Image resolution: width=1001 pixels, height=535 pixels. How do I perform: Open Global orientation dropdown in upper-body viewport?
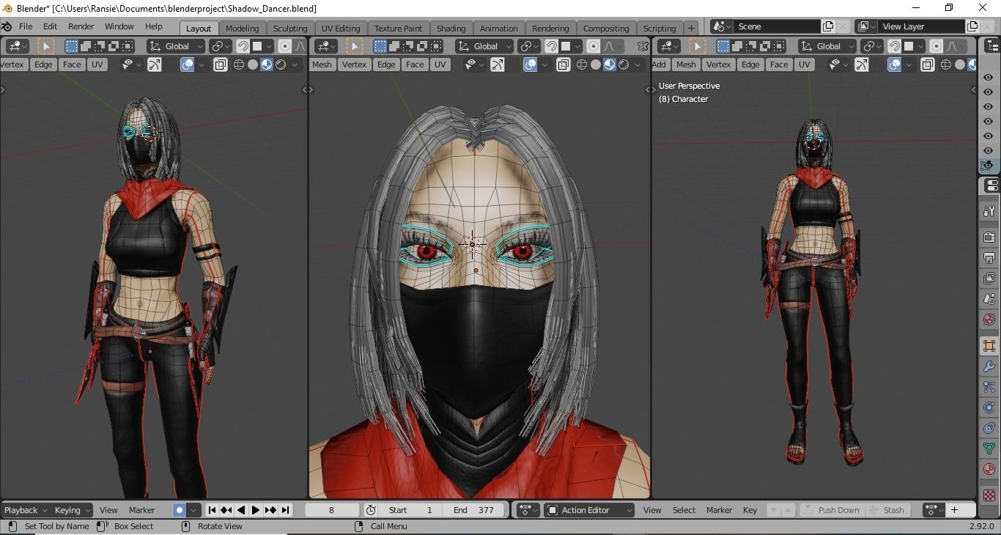[x=177, y=46]
